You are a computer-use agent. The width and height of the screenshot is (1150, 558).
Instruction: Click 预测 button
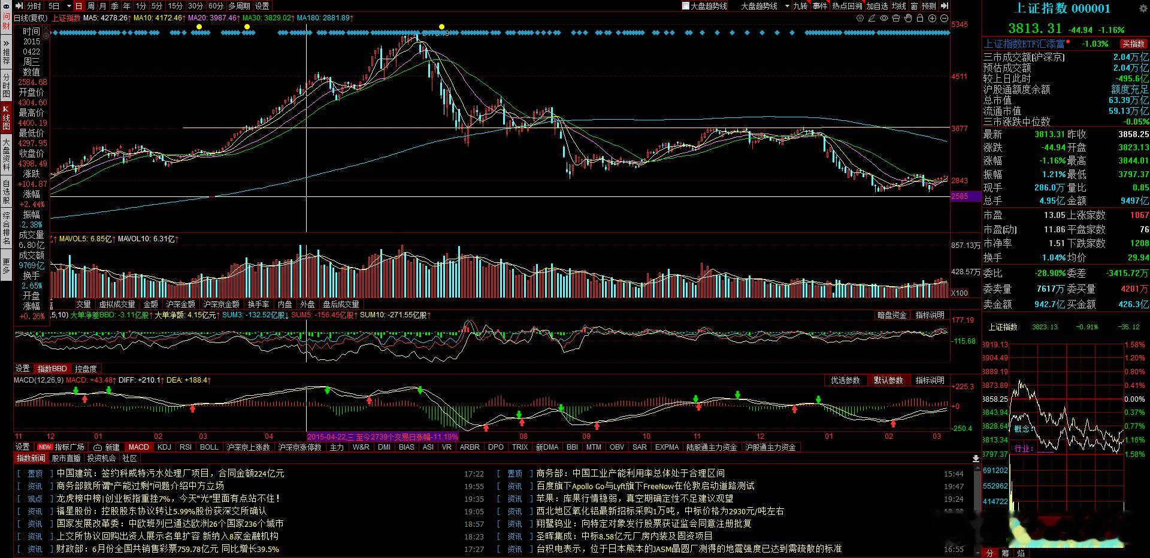[x=928, y=6]
